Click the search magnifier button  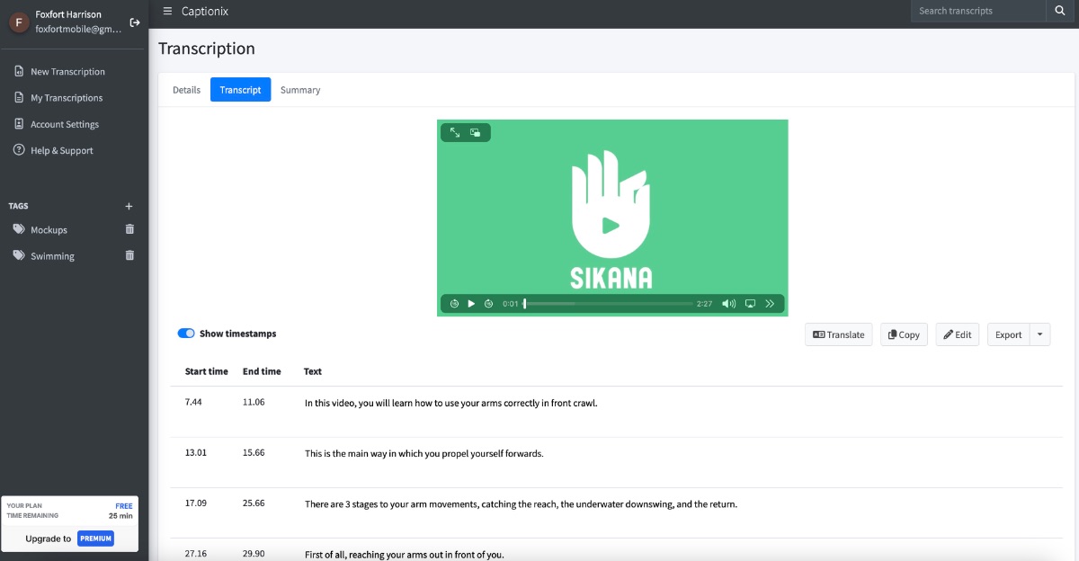click(1060, 11)
